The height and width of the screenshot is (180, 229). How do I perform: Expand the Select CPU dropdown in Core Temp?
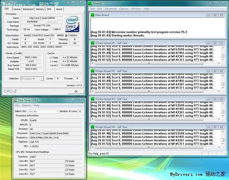click(44, 111)
